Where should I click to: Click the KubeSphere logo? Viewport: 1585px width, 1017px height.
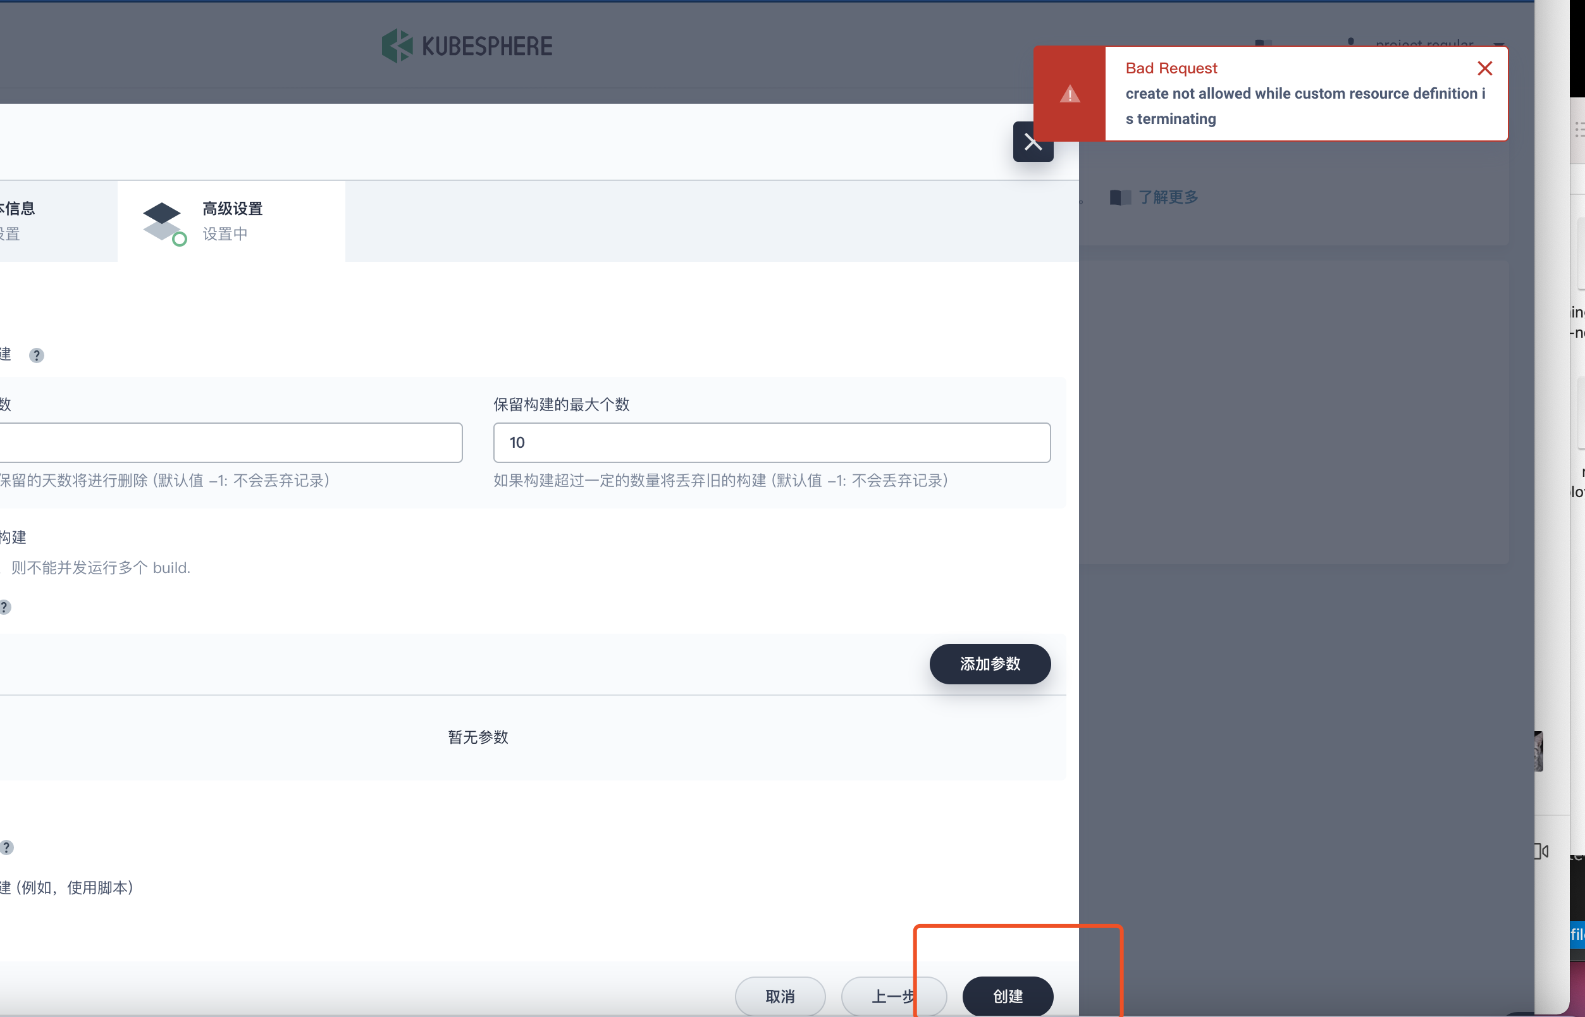click(x=467, y=46)
